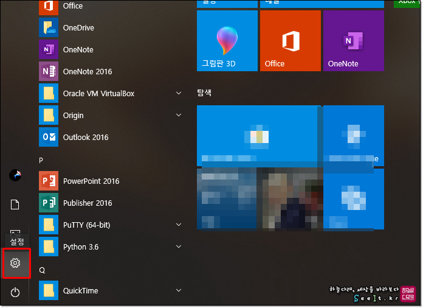Click the QuickTime folder icon
This screenshot has width=423, height=308.
[49, 290]
